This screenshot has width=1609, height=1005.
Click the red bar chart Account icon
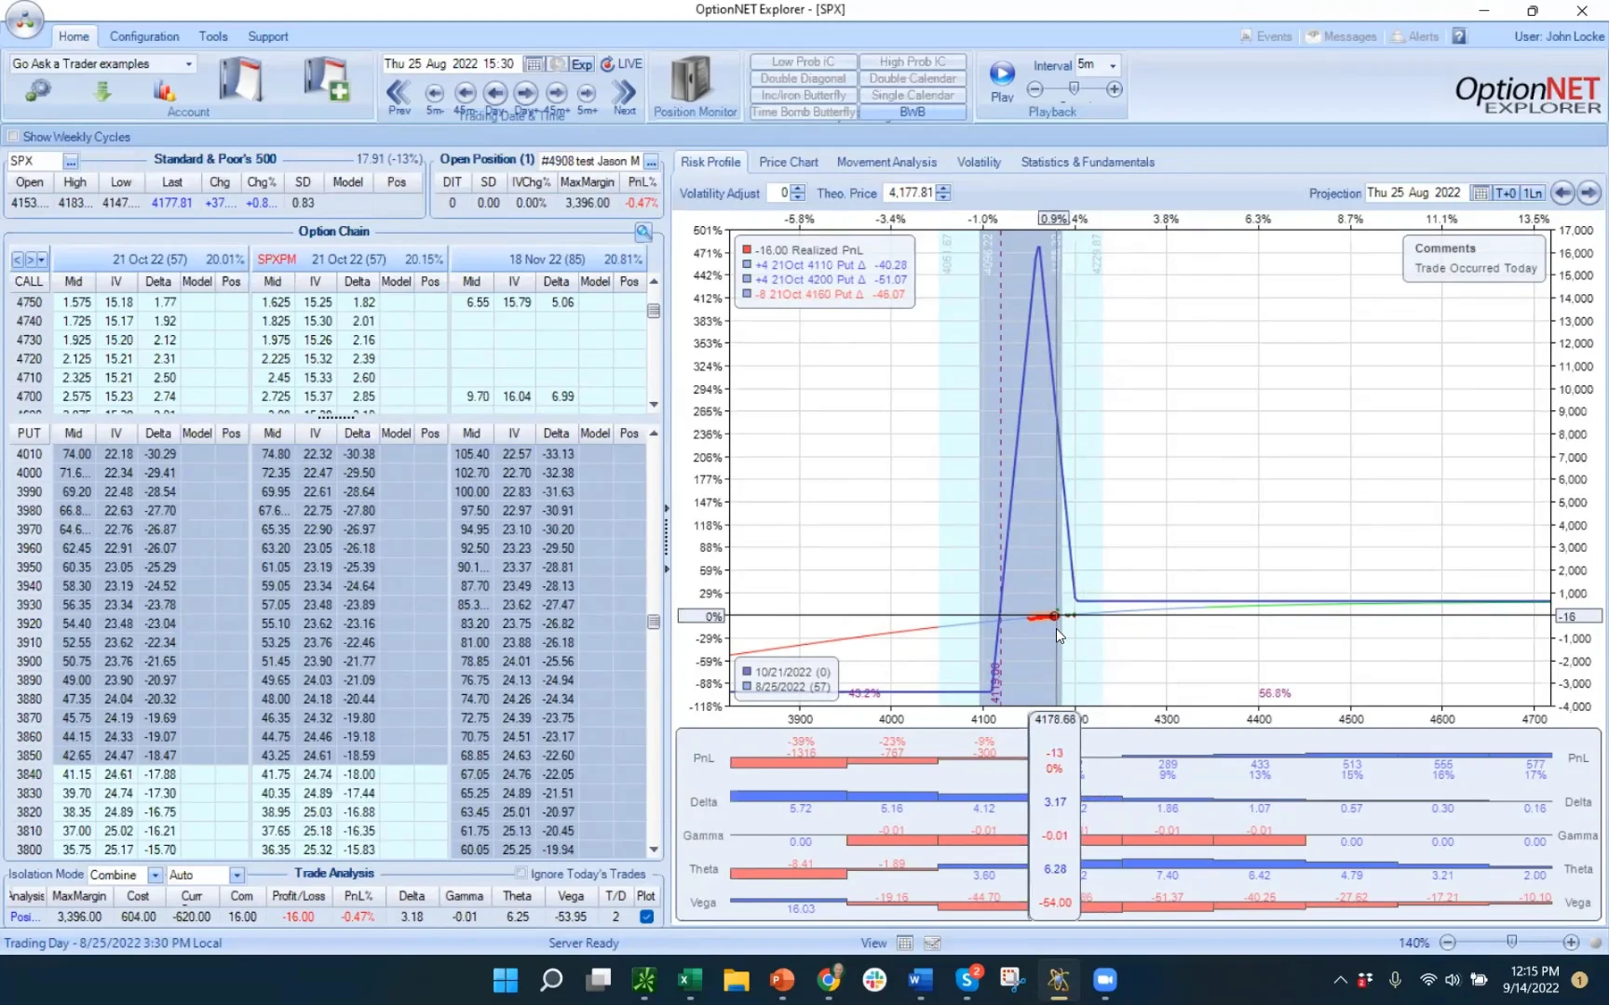coord(165,90)
